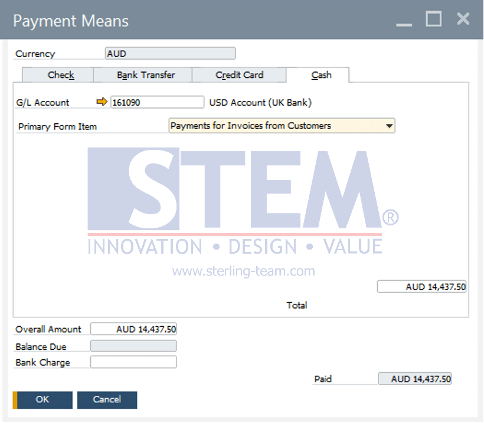Click the Paid label
This screenshot has width=484, height=423.
pos(323,379)
